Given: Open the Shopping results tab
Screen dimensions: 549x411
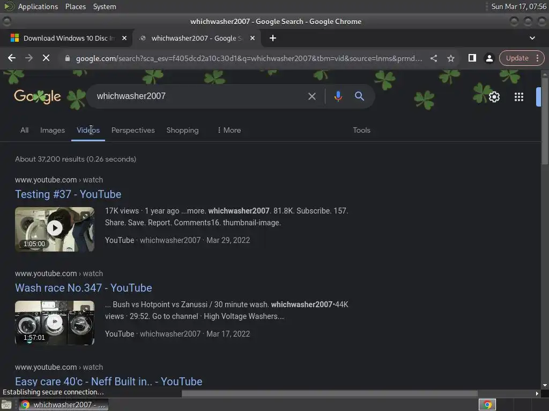Looking at the screenshot, I should pyautogui.click(x=182, y=130).
